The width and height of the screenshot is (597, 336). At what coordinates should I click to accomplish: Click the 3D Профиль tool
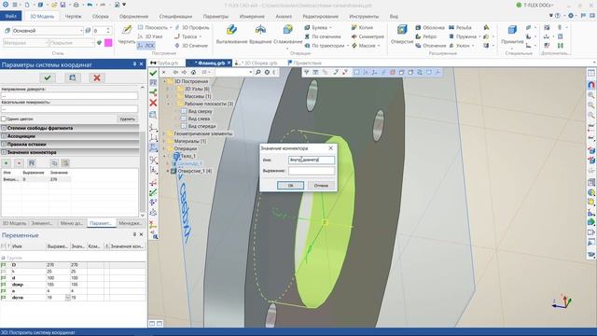point(192,27)
